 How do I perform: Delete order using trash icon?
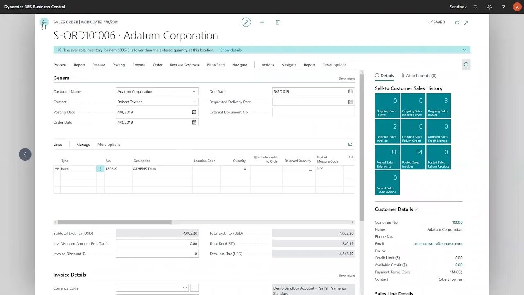pyautogui.click(x=278, y=22)
